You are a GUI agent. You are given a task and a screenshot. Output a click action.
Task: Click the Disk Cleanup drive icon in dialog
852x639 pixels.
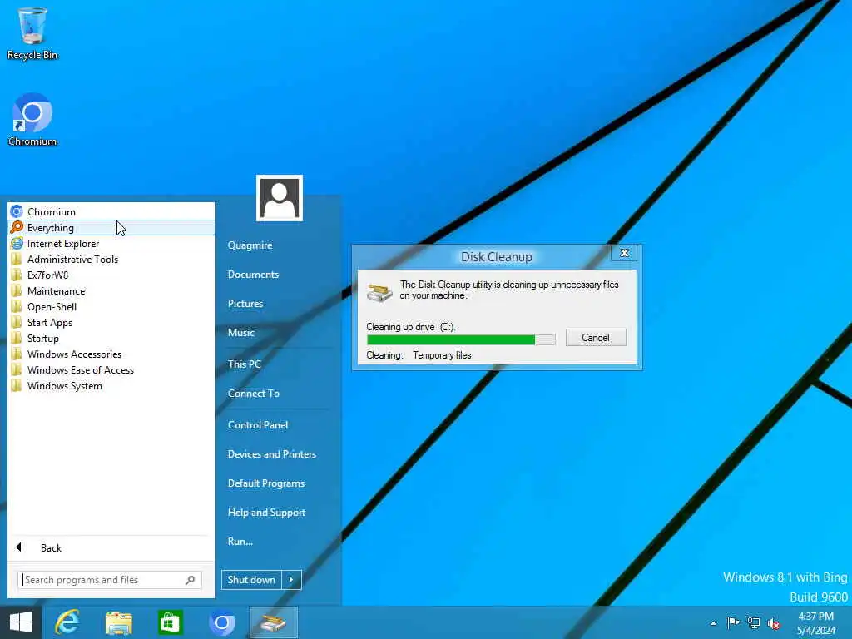379,292
